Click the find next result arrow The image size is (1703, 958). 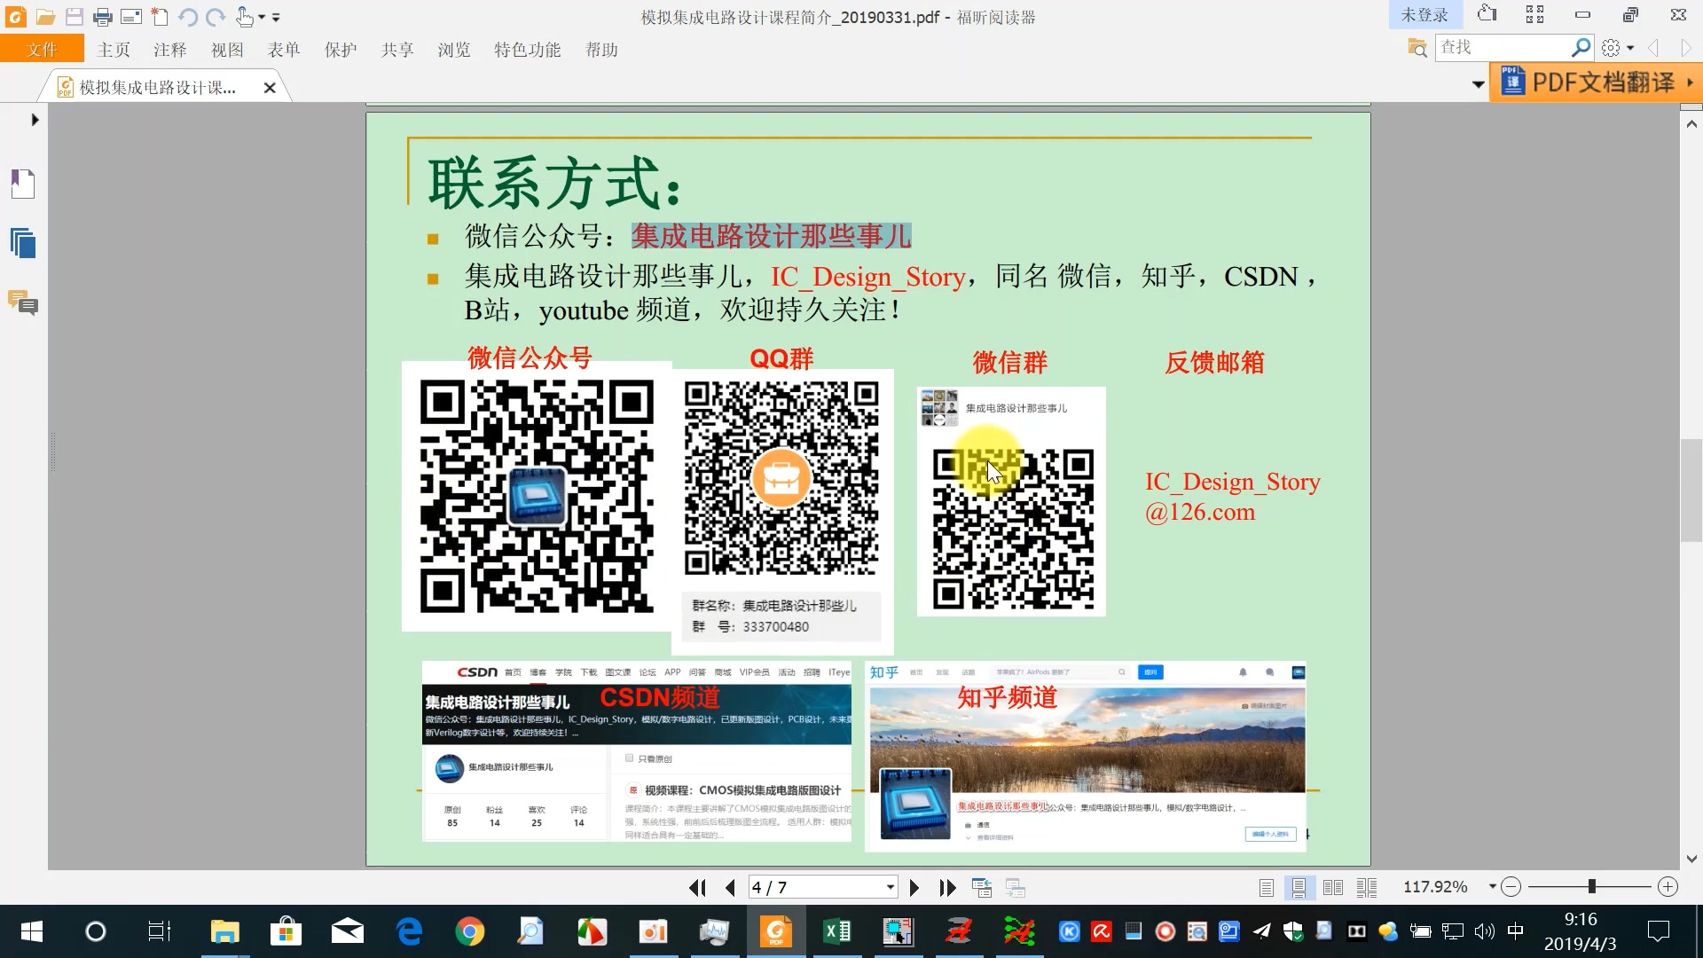point(1685,48)
